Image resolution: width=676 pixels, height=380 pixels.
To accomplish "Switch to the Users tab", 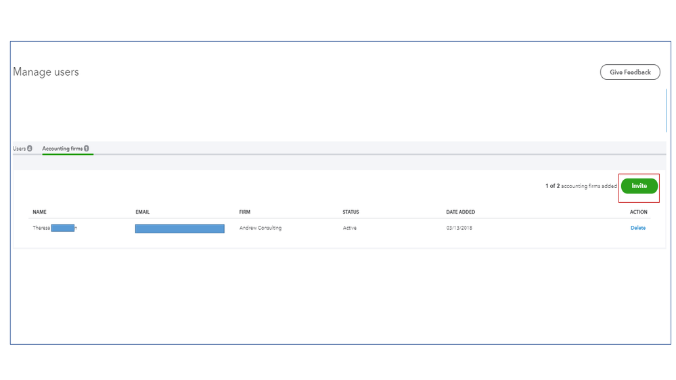I will (19, 148).
